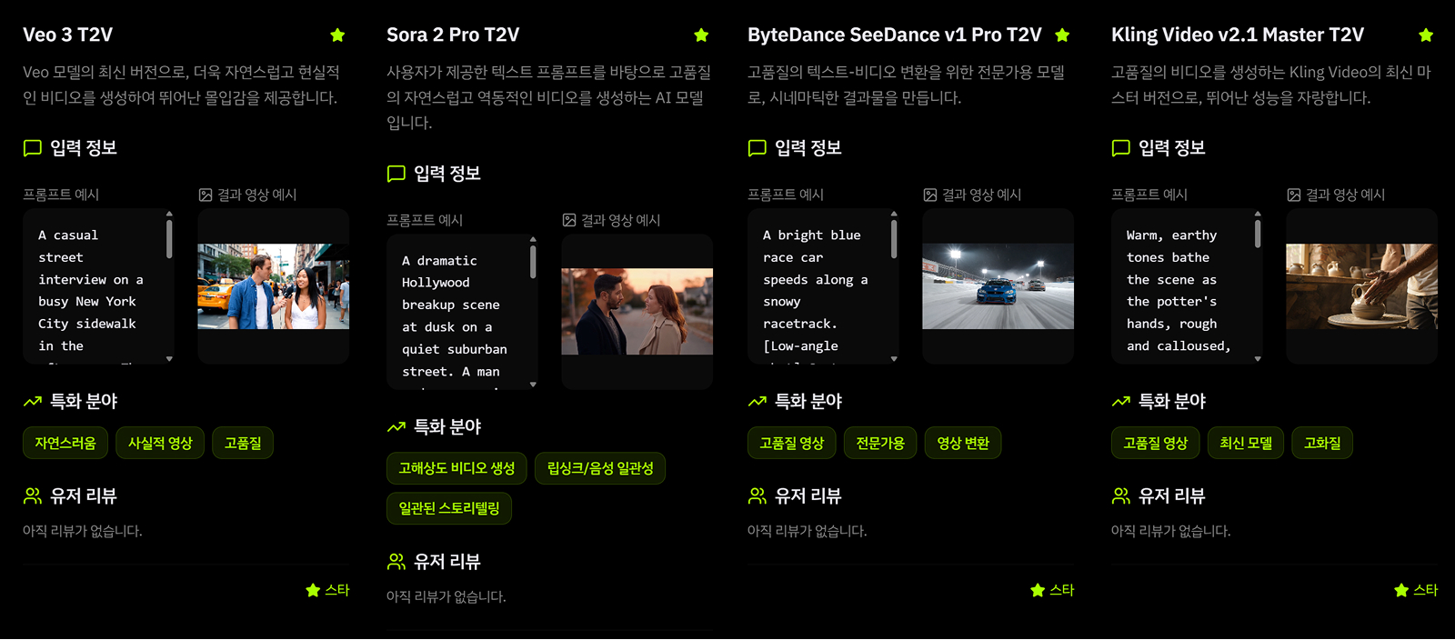Viewport: 1455px width, 640px height.
Task: Click the trending arrow icon in SeeDance 특화 분야
Action: (758, 401)
